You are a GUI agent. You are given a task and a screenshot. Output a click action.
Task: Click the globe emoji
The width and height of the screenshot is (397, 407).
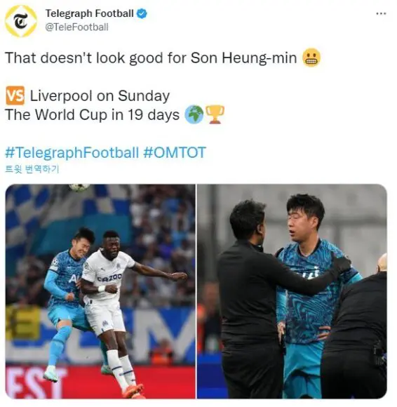point(194,114)
